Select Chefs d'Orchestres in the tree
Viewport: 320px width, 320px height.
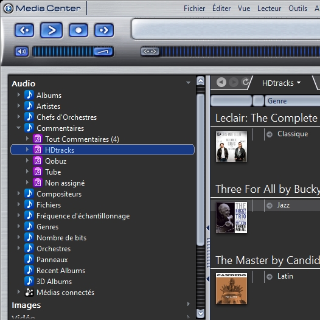click(66, 117)
